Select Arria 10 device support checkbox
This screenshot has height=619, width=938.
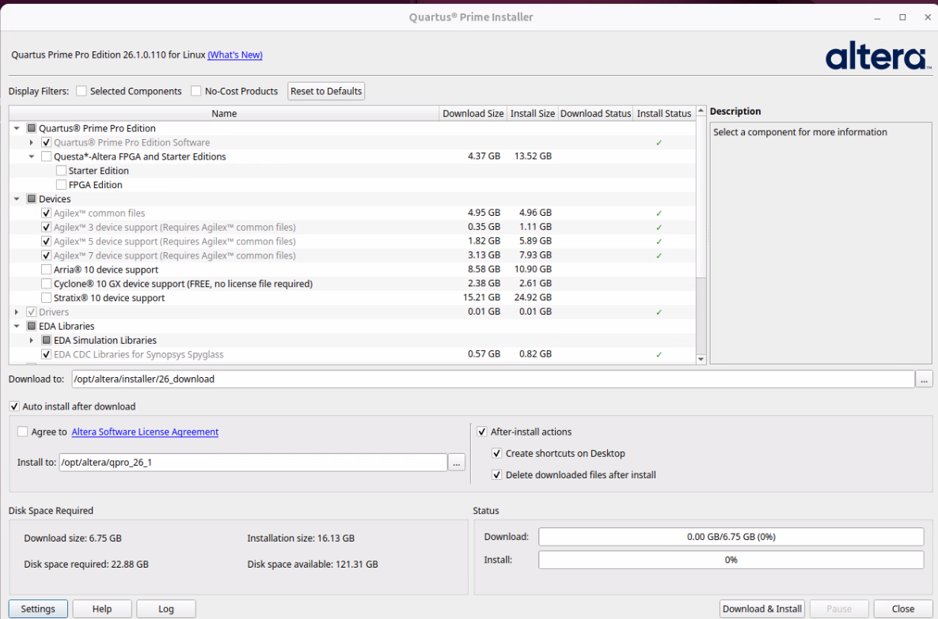(46, 270)
